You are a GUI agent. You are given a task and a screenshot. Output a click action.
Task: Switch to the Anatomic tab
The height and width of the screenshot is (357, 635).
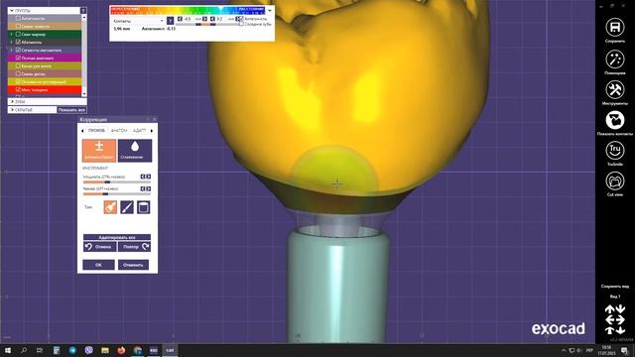pyautogui.click(x=119, y=130)
